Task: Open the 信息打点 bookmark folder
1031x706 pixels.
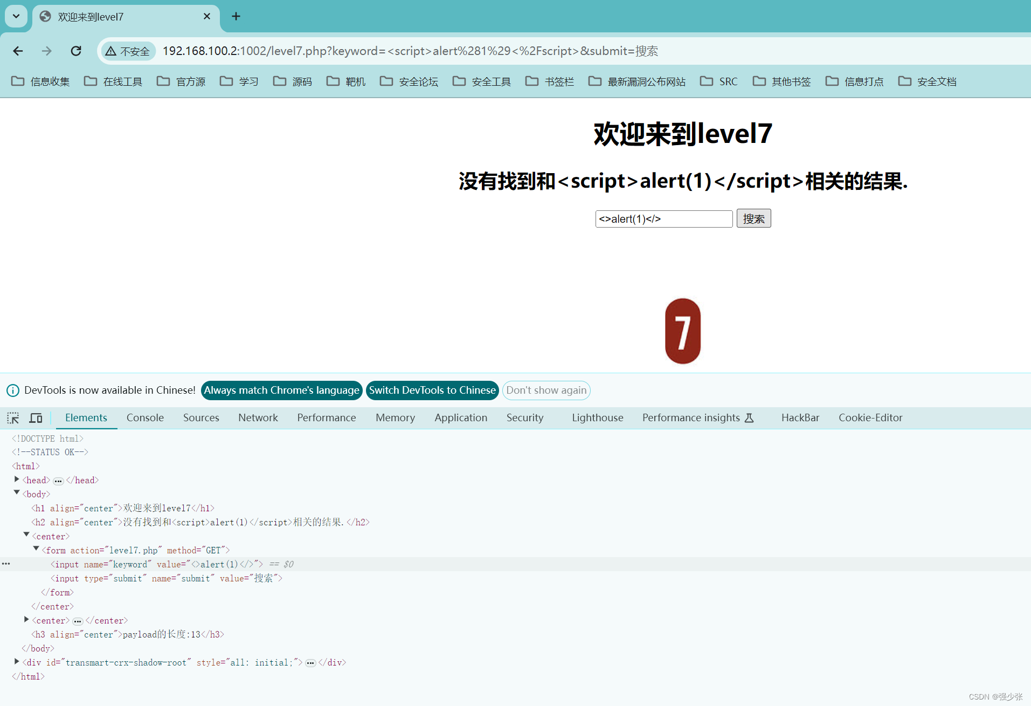Action: coord(855,81)
